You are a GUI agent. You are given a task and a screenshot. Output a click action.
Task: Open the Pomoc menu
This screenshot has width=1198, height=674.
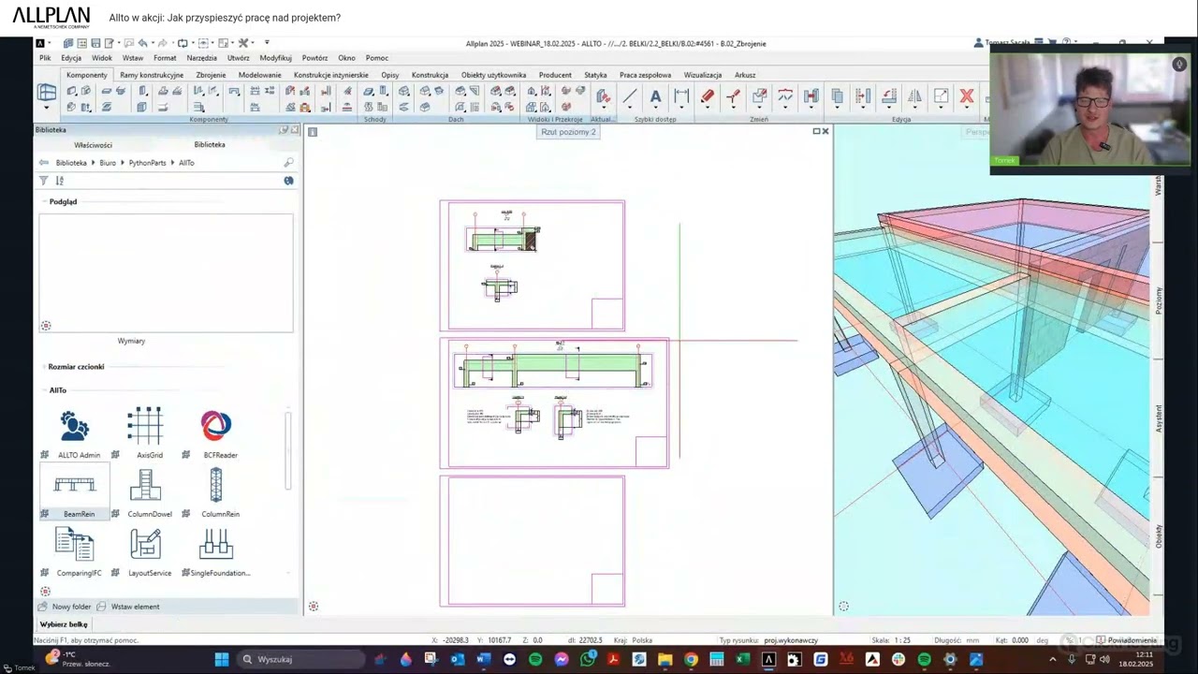click(377, 58)
